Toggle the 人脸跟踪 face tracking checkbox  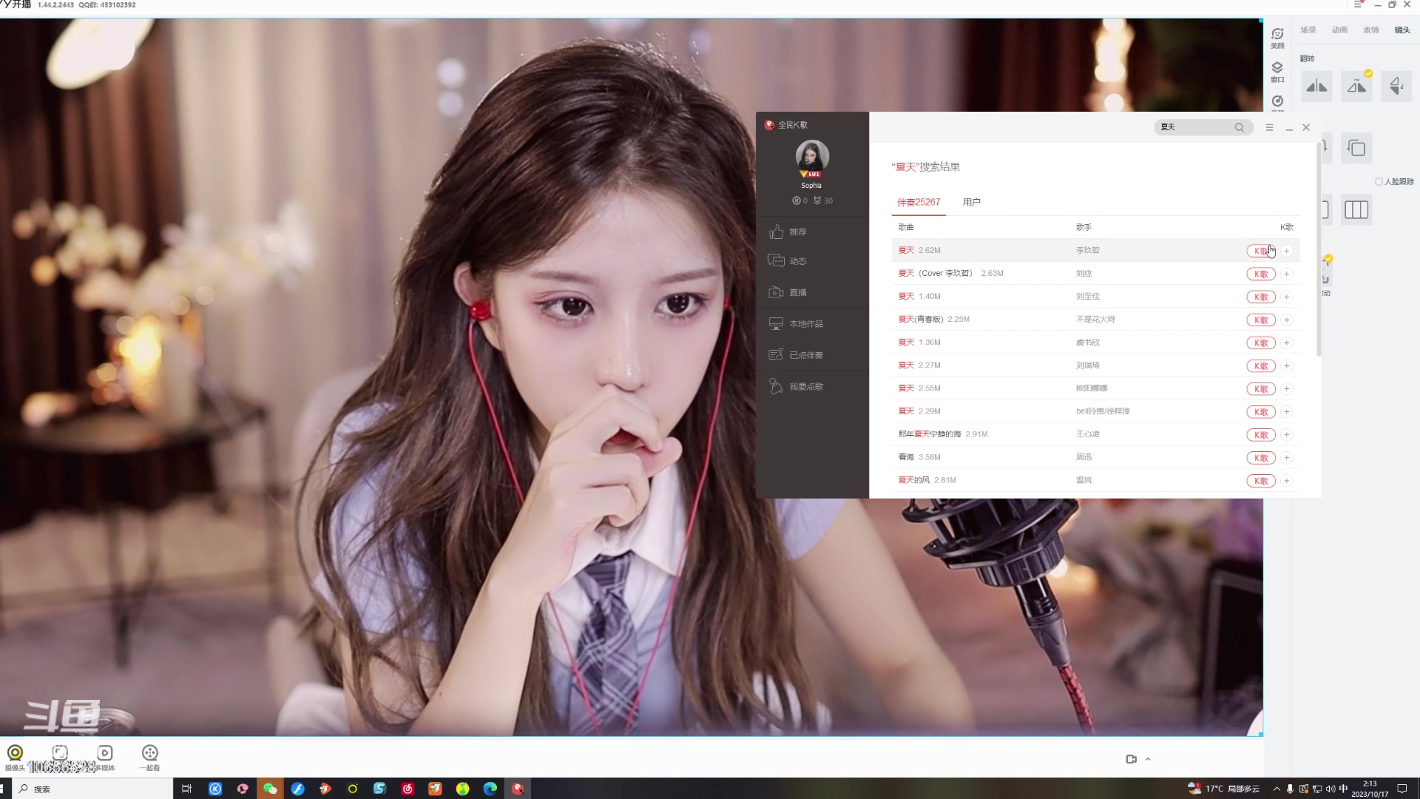(1379, 181)
